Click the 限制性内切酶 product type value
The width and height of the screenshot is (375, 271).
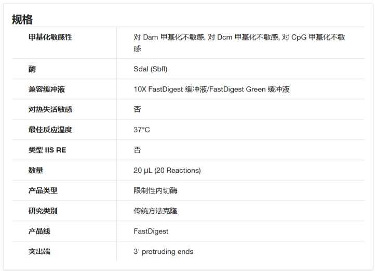tap(155, 190)
